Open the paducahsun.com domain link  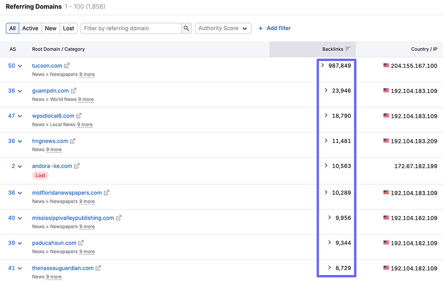pyautogui.click(x=54, y=243)
